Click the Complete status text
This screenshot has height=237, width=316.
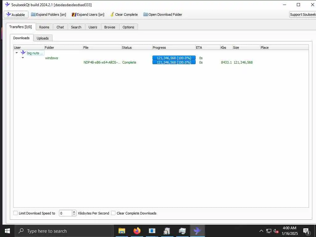coord(129,62)
